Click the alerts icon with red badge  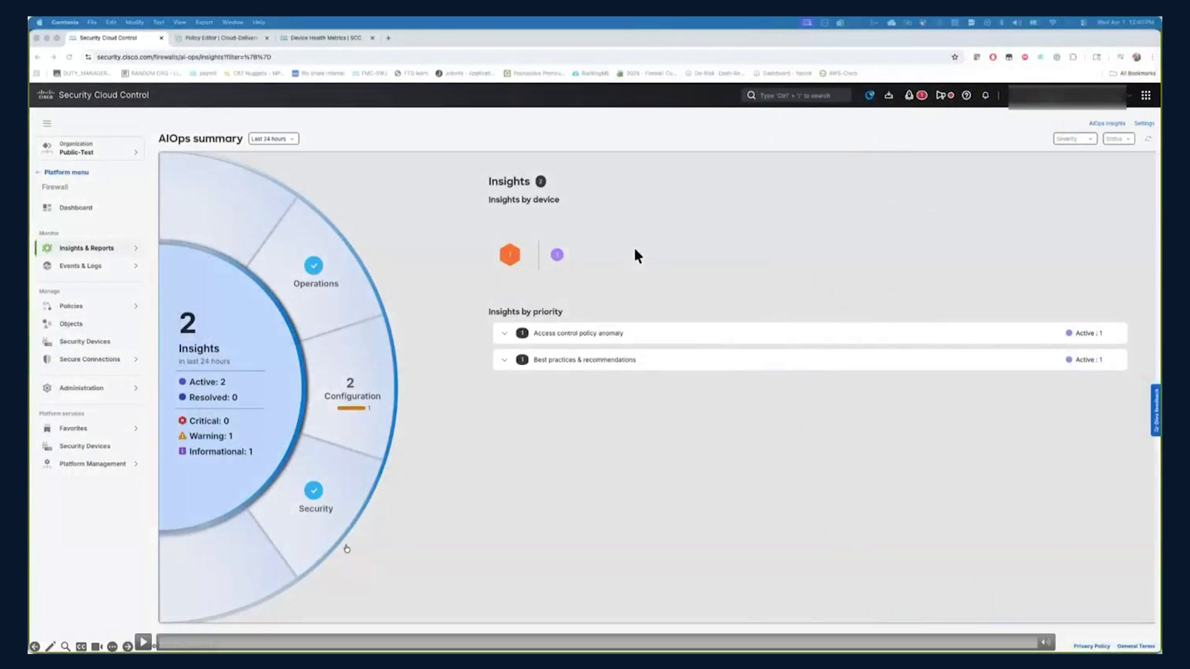pos(915,95)
